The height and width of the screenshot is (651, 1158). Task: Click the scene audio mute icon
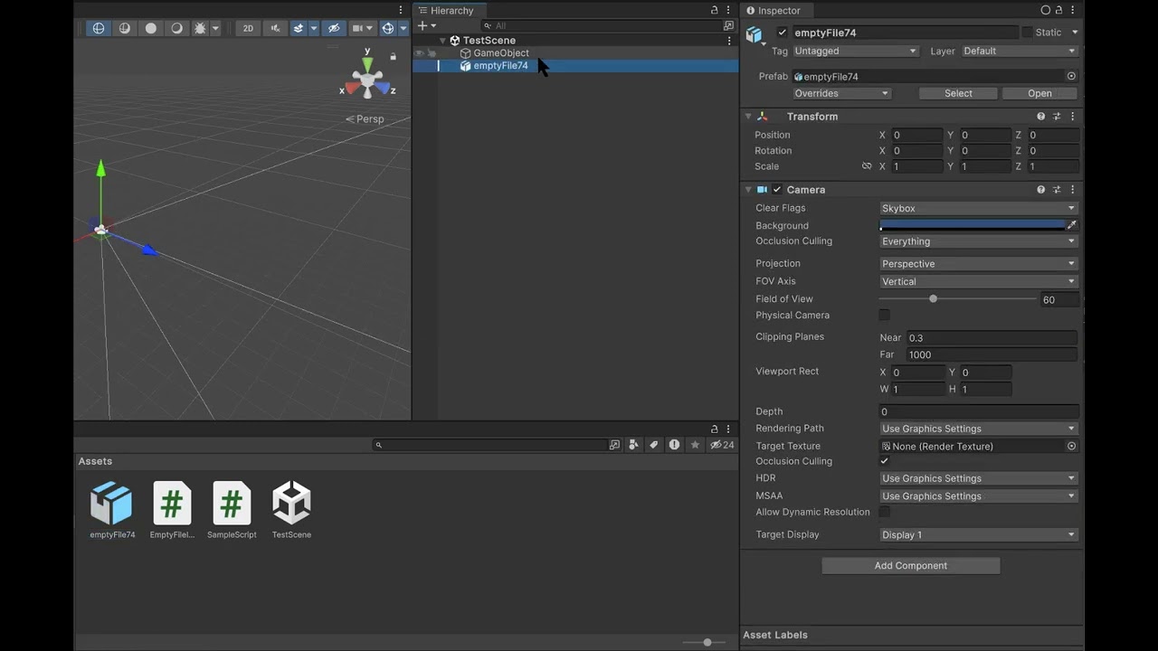click(276, 28)
